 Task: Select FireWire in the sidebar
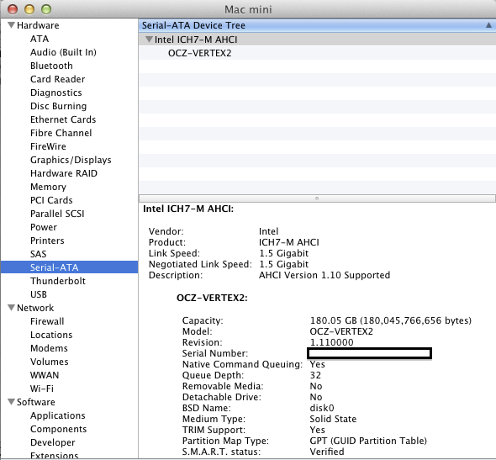[48, 146]
